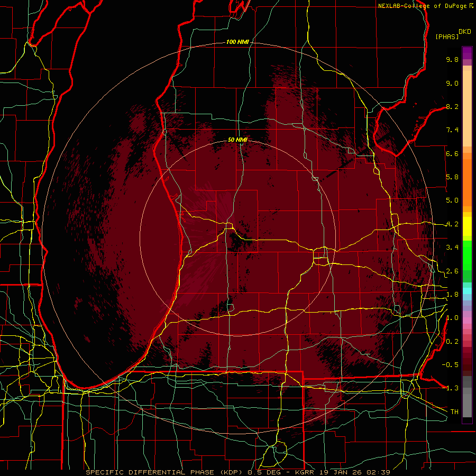Click the 3.4 legend value
The width and height of the screenshot is (476, 476).
click(452, 248)
